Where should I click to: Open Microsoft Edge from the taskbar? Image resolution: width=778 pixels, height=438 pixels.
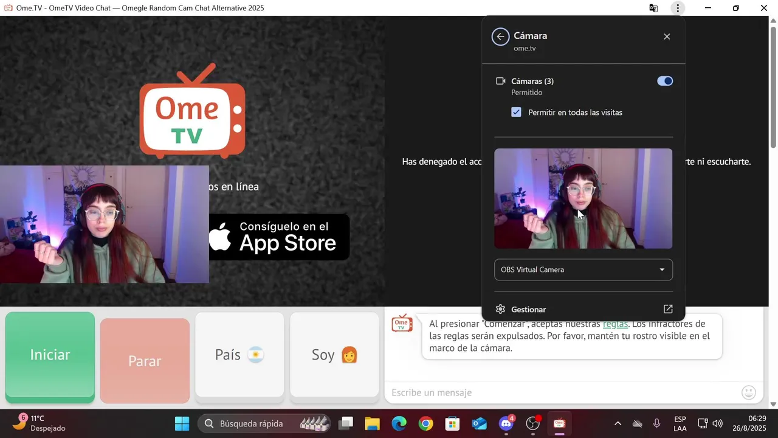[399, 423]
